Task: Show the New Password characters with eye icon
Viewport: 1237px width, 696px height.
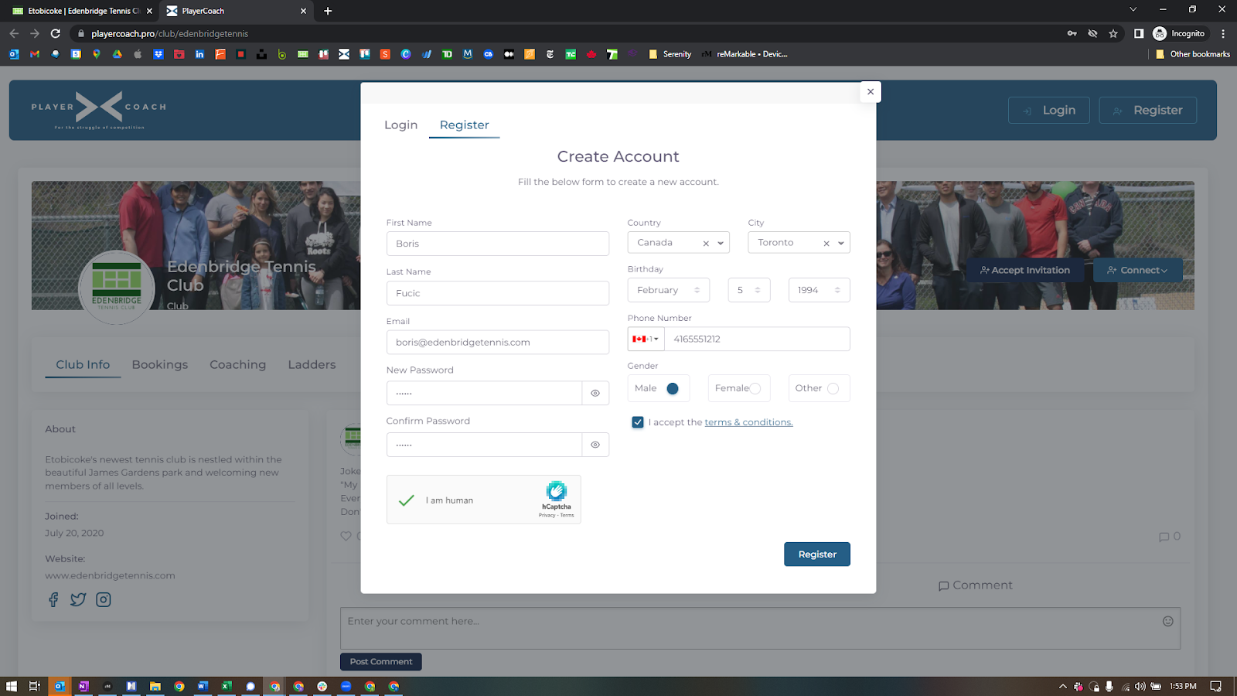Action: tap(595, 393)
